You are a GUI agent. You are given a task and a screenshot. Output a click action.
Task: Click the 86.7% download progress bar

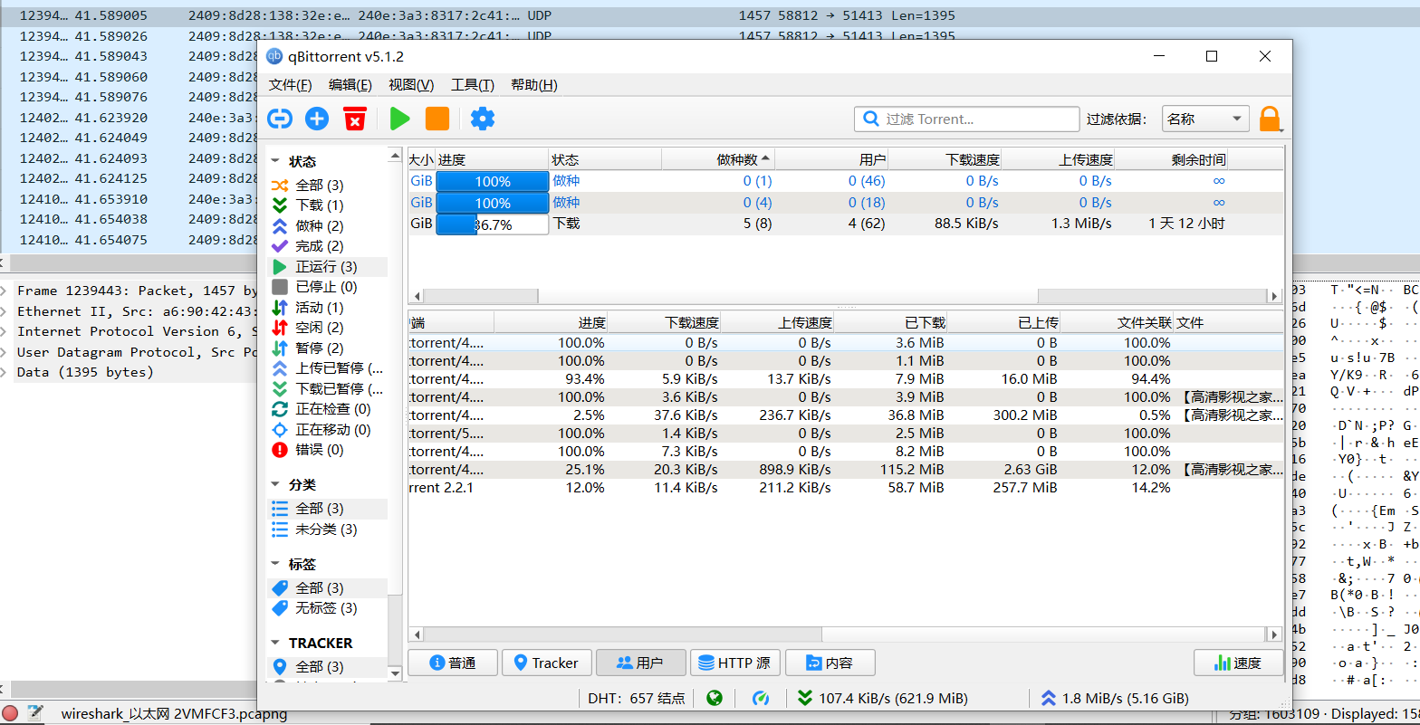point(492,224)
